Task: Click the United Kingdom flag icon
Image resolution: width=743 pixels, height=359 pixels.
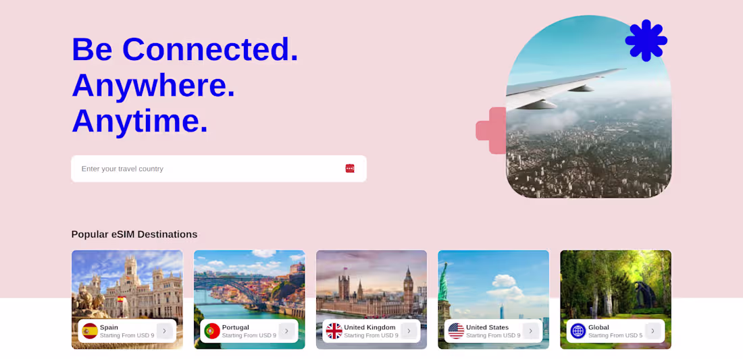Action: pos(334,331)
